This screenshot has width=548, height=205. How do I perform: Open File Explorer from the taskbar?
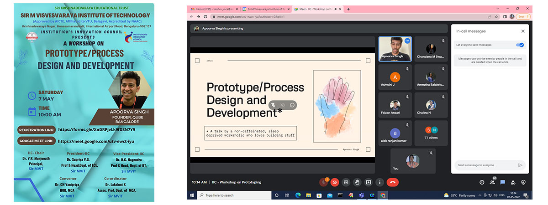tap(308, 195)
